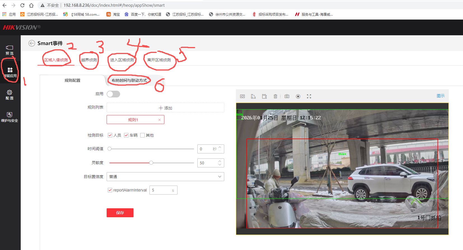463x250 pixels.
Task: Open the 目标置信度 dropdown
Action: click(x=165, y=177)
